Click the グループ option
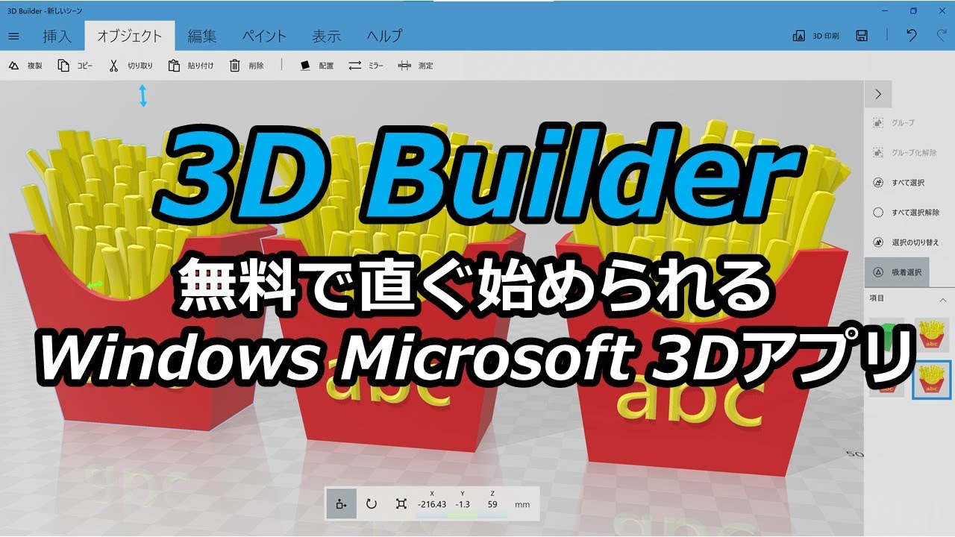 tap(893, 122)
